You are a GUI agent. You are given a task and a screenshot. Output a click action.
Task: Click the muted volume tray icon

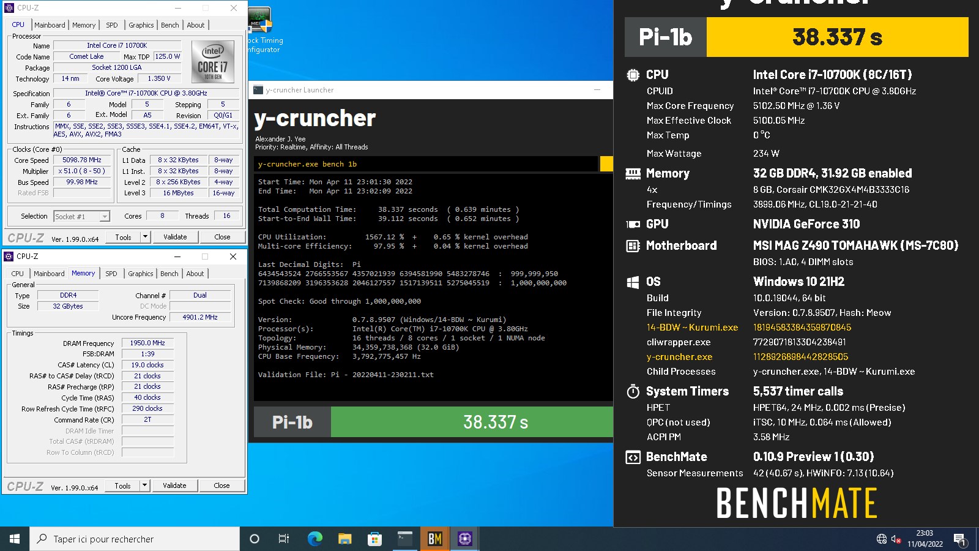click(x=896, y=539)
